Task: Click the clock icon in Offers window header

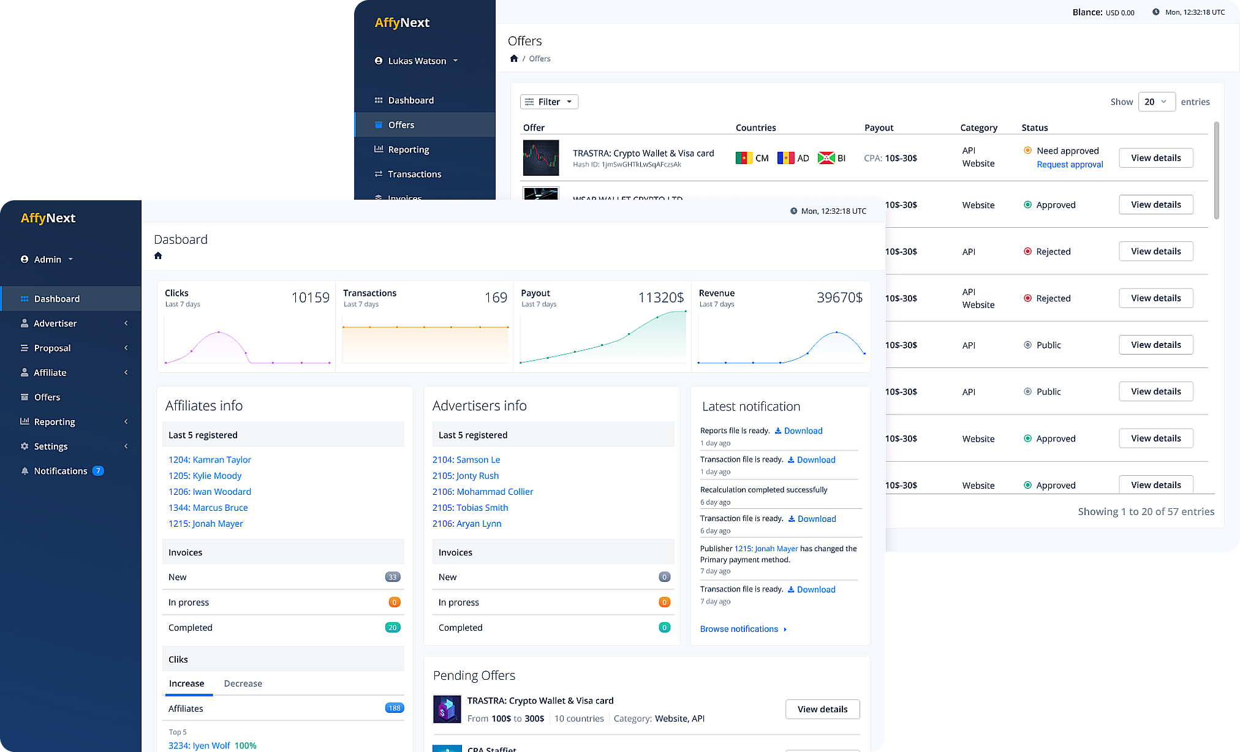Action: [1156, 12]
